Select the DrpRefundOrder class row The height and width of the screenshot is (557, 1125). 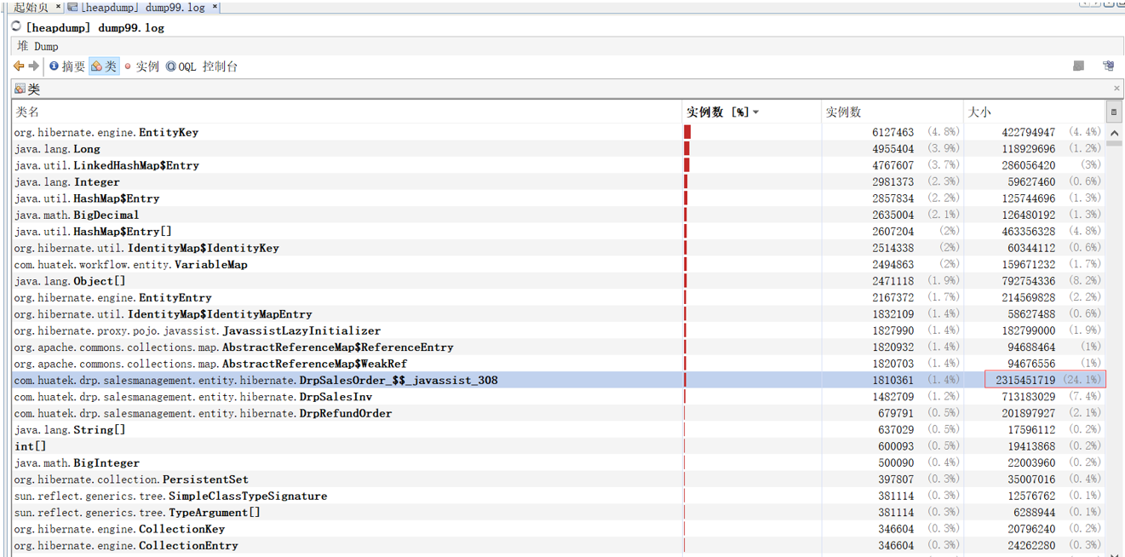[559, 414]
